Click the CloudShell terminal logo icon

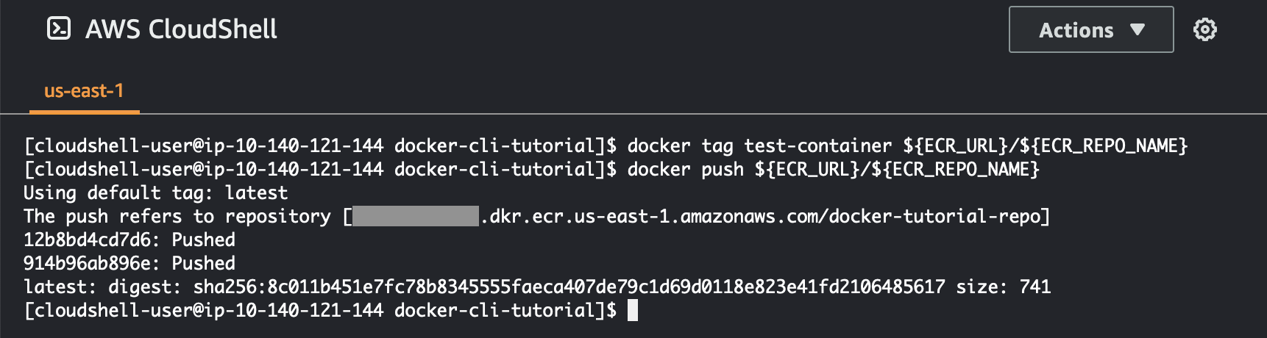pyautogui.click(x=59, y=29)
